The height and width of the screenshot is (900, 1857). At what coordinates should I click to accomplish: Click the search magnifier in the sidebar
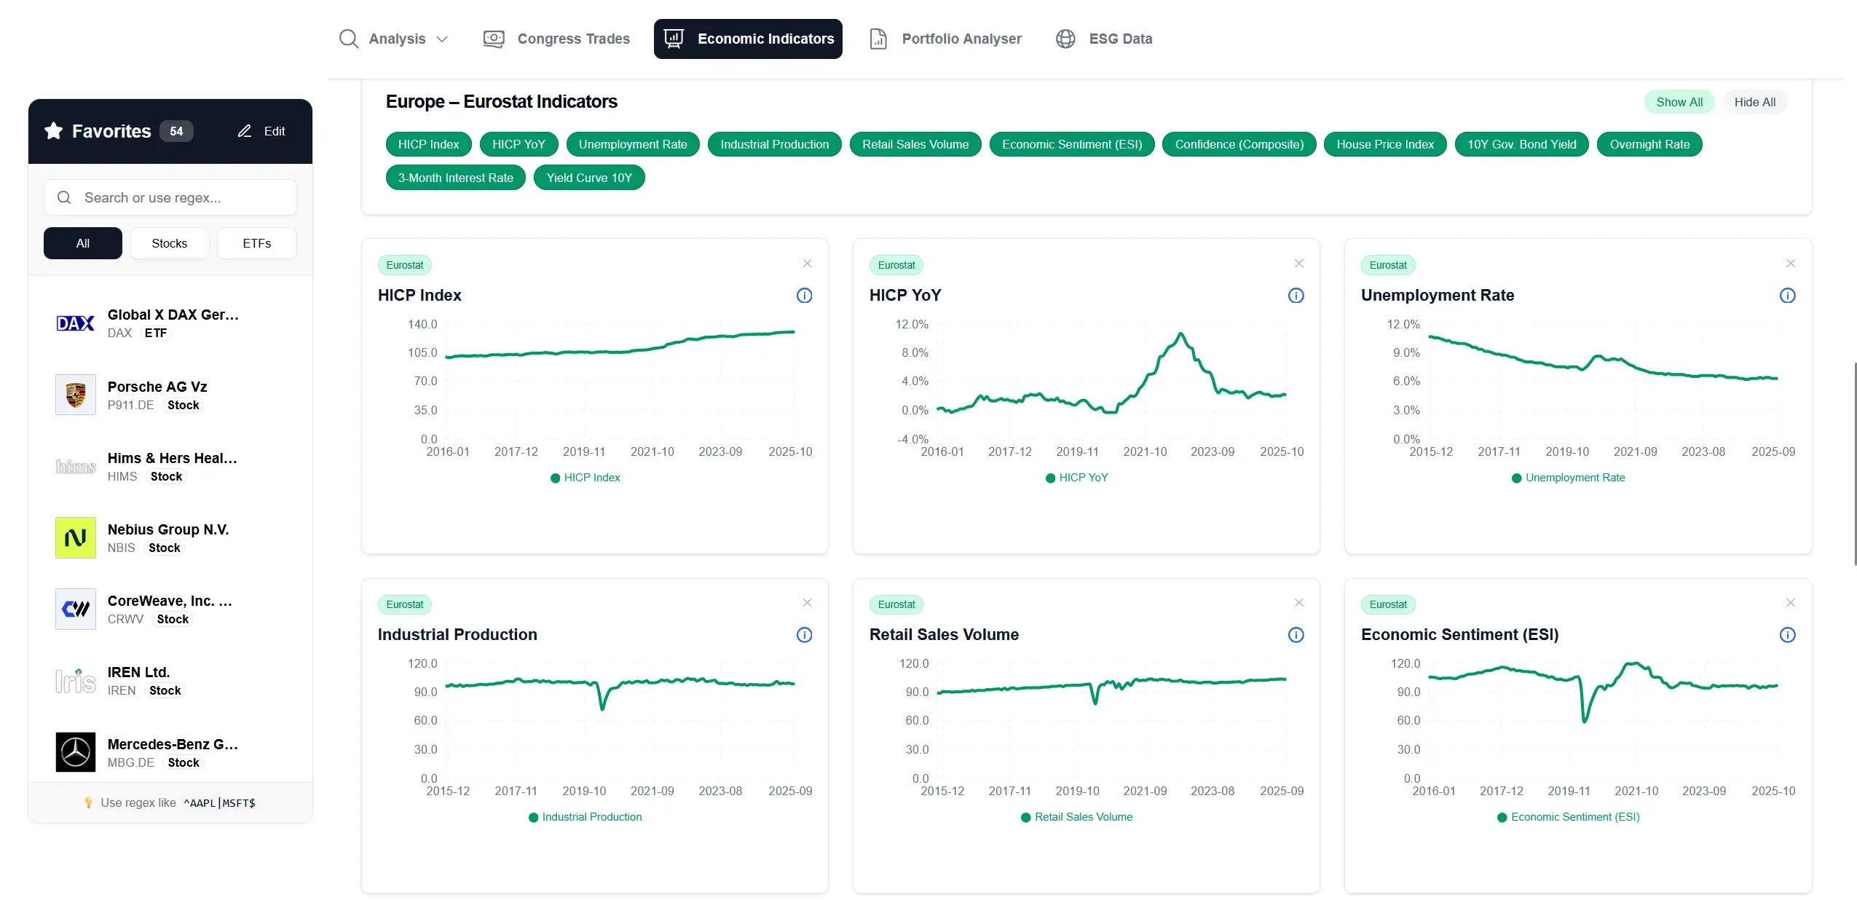click(64, 197)
